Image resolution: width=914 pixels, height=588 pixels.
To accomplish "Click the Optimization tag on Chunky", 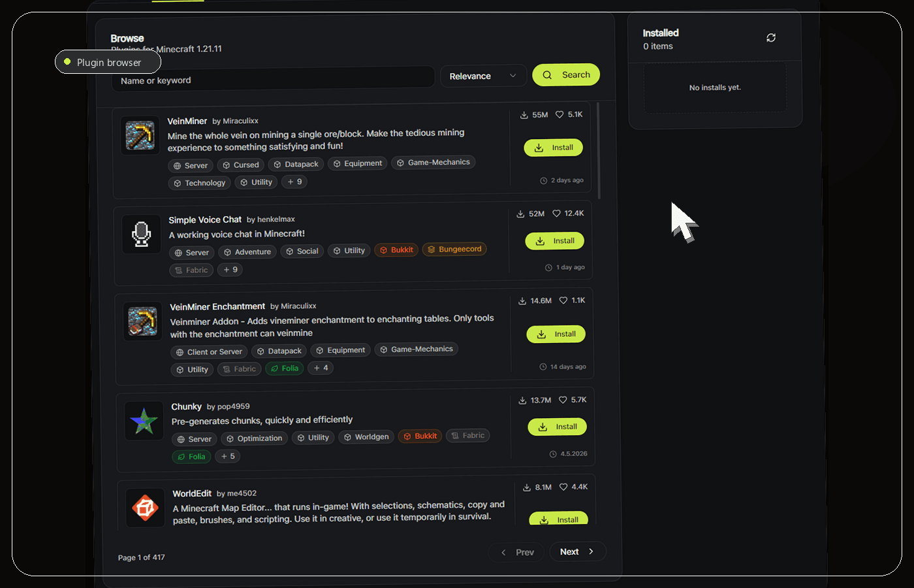I will coord(254,438).
